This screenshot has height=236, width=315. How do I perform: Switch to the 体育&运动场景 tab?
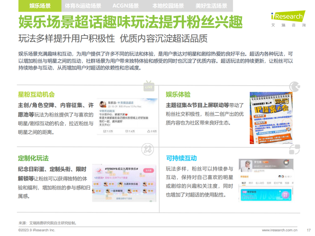point(83,6)
